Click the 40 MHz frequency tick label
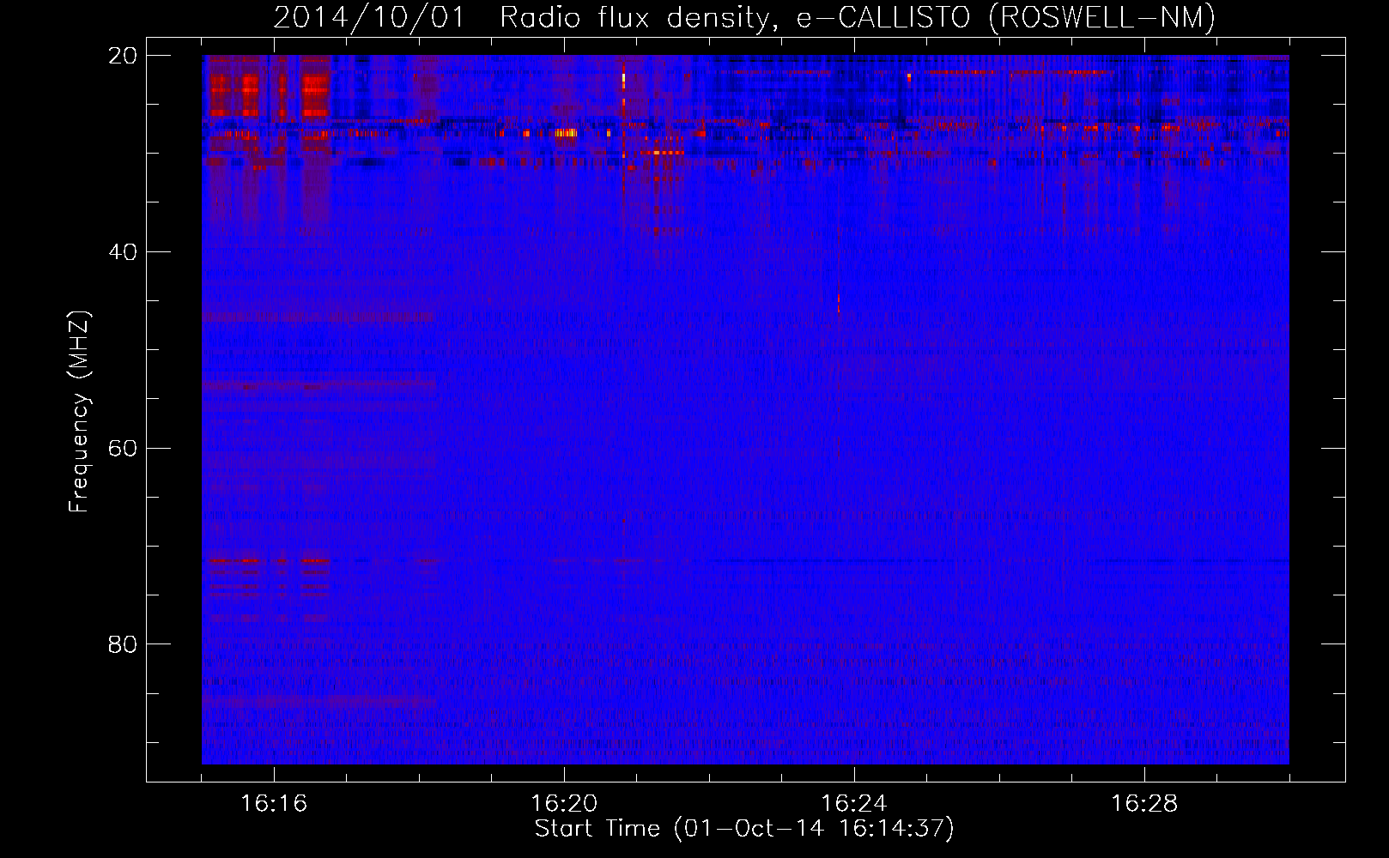The image size is (1389, 858). tap(123, 252)
